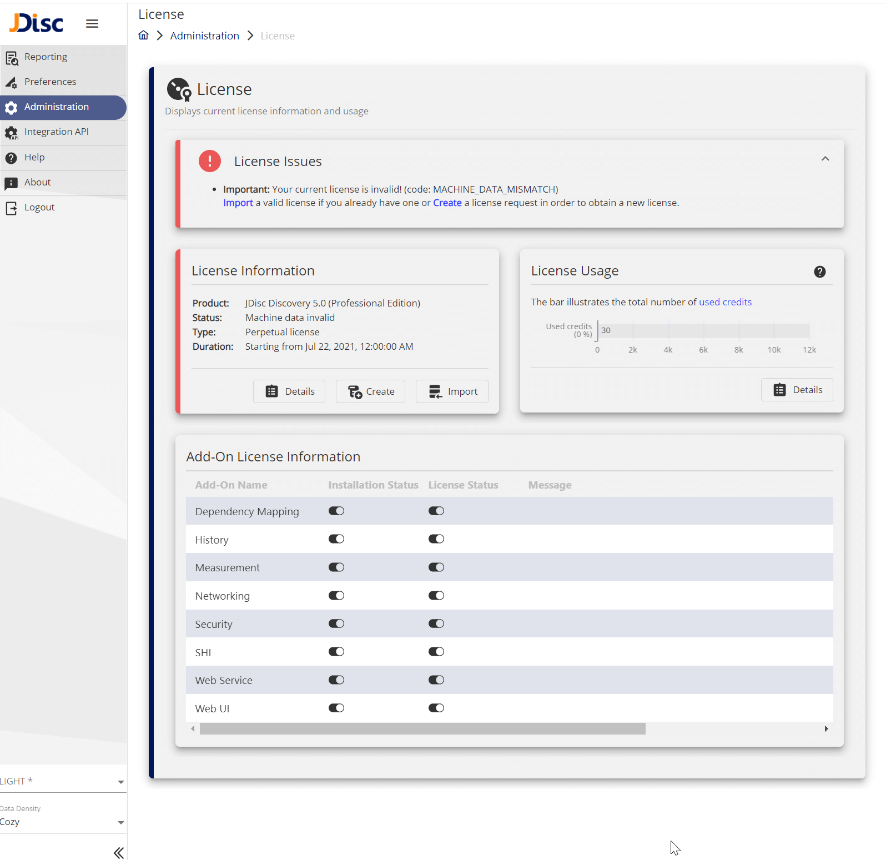
Task: Select About in the sidebar menu
Action: pyautogui.click(x=37, y=182)
